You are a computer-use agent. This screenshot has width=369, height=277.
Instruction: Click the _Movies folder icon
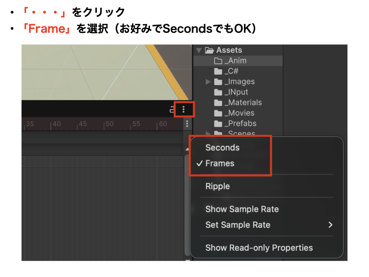(x=218, y=113)
